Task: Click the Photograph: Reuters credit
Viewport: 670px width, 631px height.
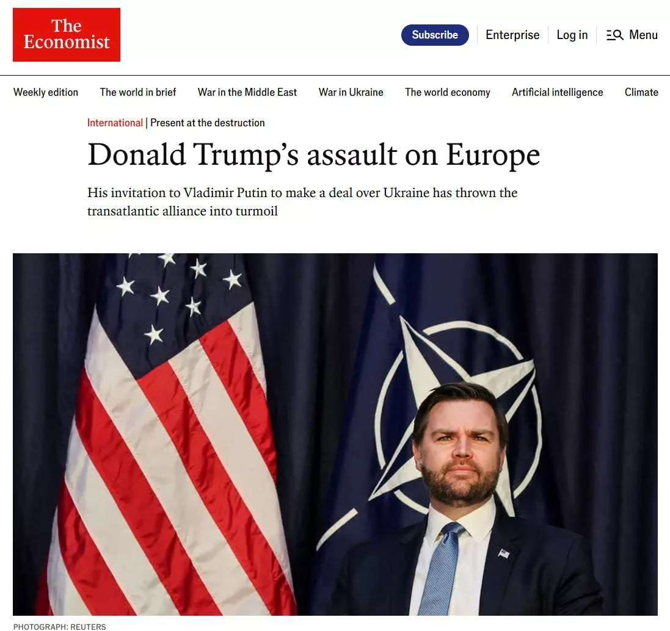Action: point(59,627)
